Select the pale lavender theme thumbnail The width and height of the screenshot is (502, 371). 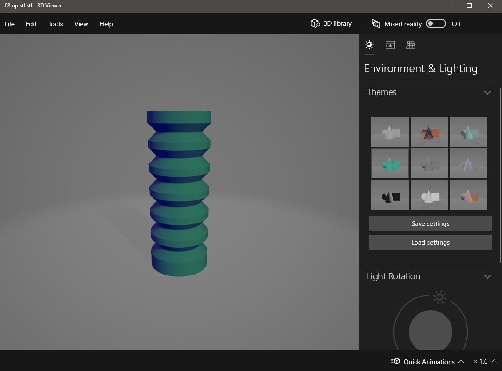469,163
